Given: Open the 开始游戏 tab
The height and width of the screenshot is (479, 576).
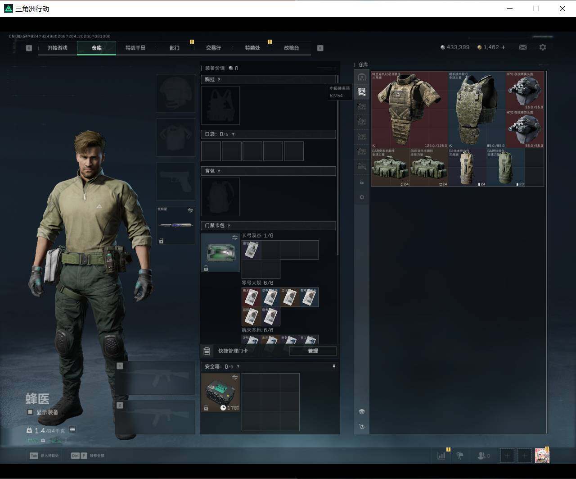Looking at the screenshot, I should (x=58, y=48).
